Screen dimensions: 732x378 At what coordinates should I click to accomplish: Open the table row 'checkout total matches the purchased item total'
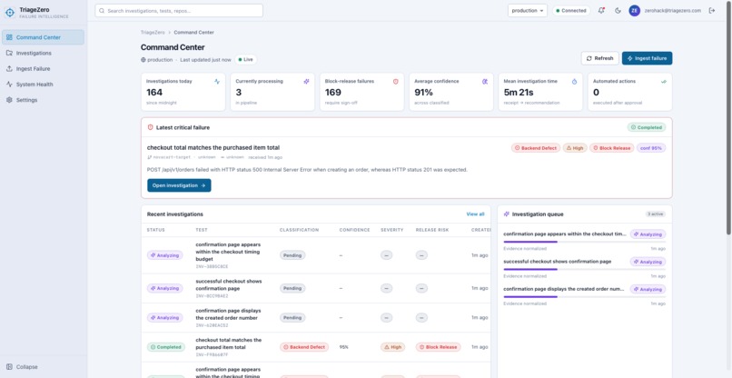click(x=315, y=347)
